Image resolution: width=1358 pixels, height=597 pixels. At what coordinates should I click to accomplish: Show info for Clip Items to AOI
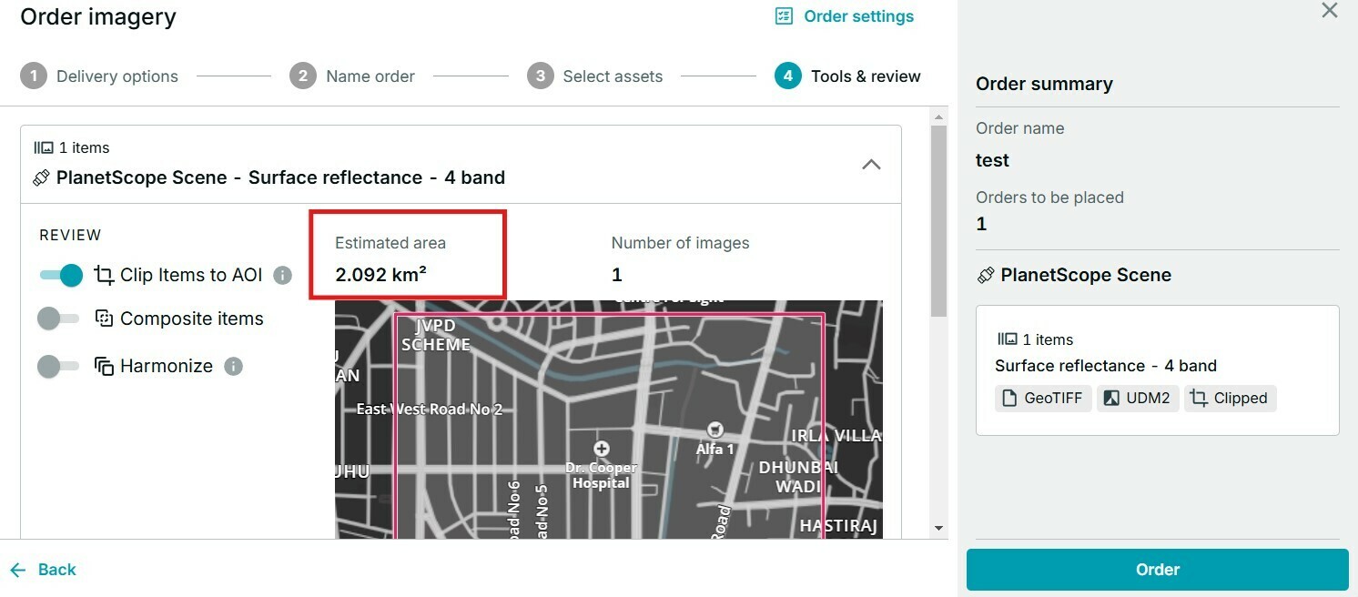pos(283,275)
